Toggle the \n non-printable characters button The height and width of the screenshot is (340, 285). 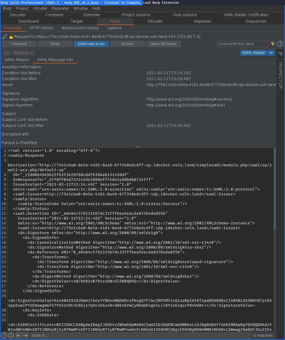click(x=7, y=53)
